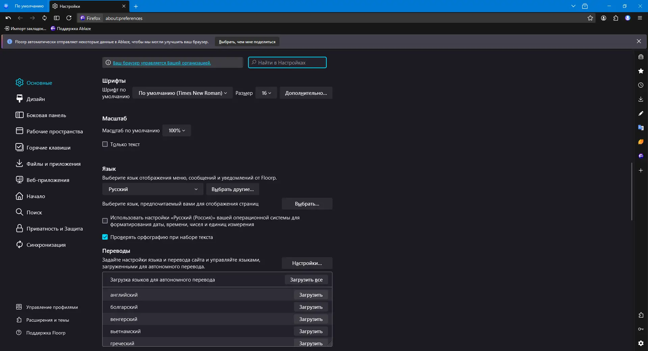Open the default font dropdown
The width and height of the screenshot is (648, 351).
[x=182, y=93]
